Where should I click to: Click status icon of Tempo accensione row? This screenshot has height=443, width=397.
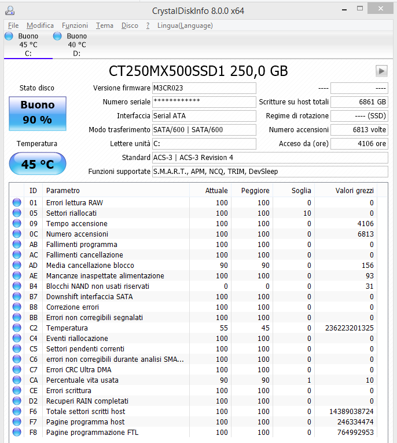tap(17, 223)
